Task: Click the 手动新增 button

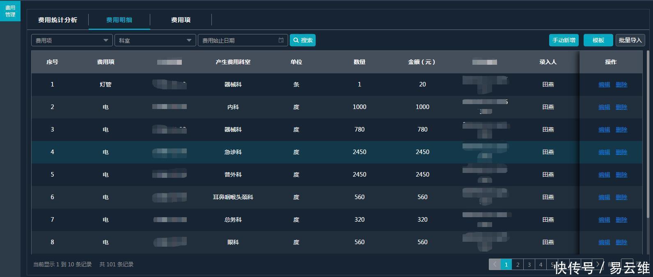Action: [564, 40]
